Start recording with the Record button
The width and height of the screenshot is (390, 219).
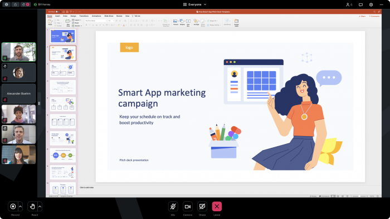click(x=13, y=206)
